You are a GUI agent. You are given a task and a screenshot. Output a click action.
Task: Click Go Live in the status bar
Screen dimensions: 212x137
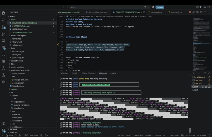pos(190,135)
